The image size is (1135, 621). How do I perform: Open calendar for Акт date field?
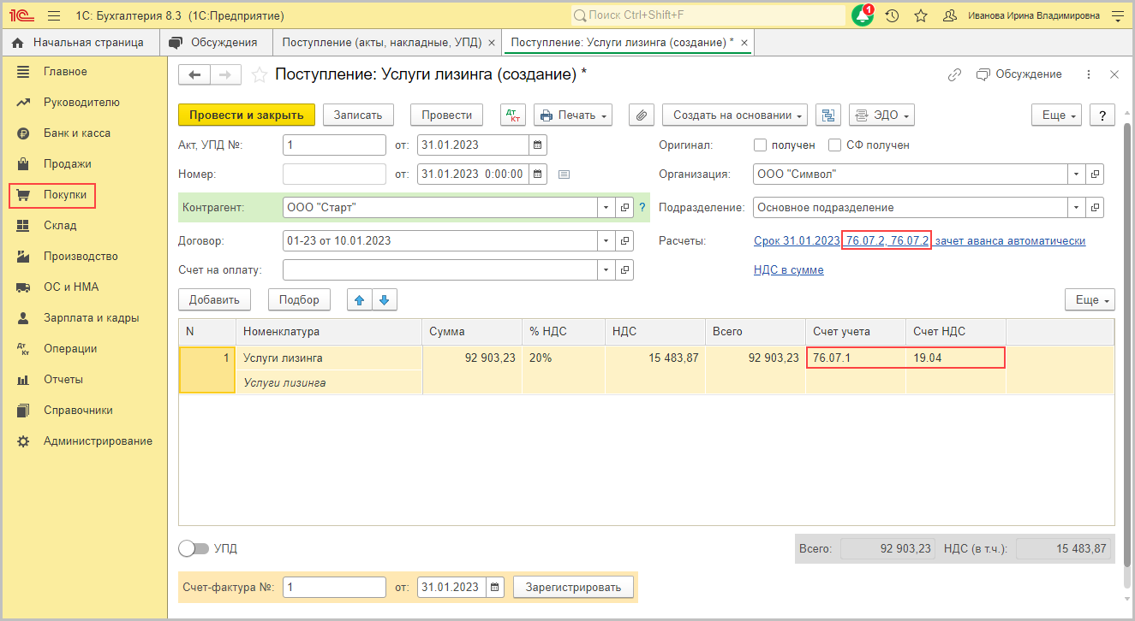click(538, 145)
